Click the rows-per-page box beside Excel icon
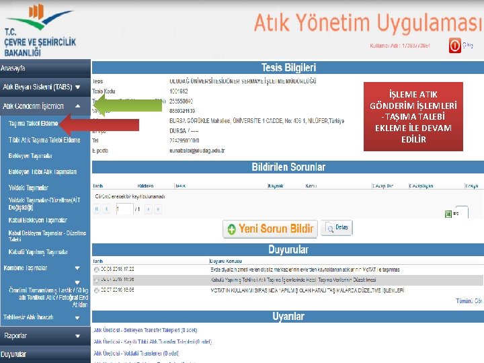The width and height of the screenshot is (484, 363). tap(461, 212)
